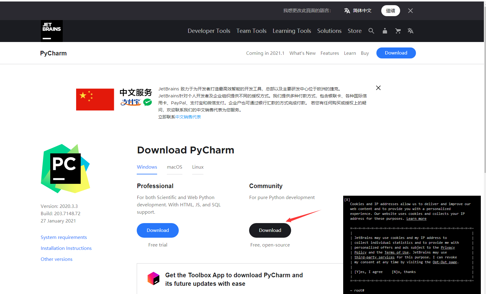Screen dimensions: 486x294
Task: Click the PyCharm product title
Action: pyautogui.click(x=53, y=53)
